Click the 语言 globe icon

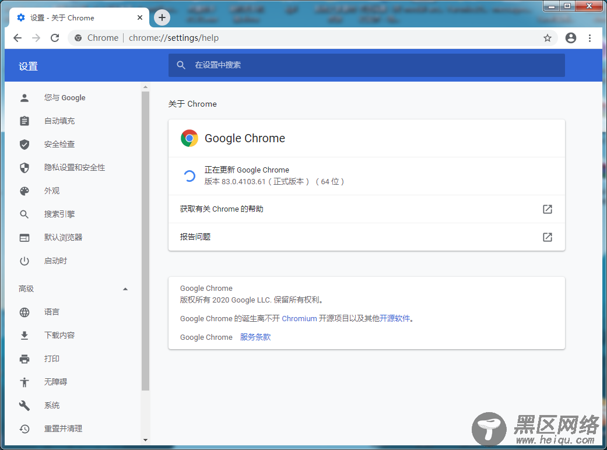[x=24, y=312]
